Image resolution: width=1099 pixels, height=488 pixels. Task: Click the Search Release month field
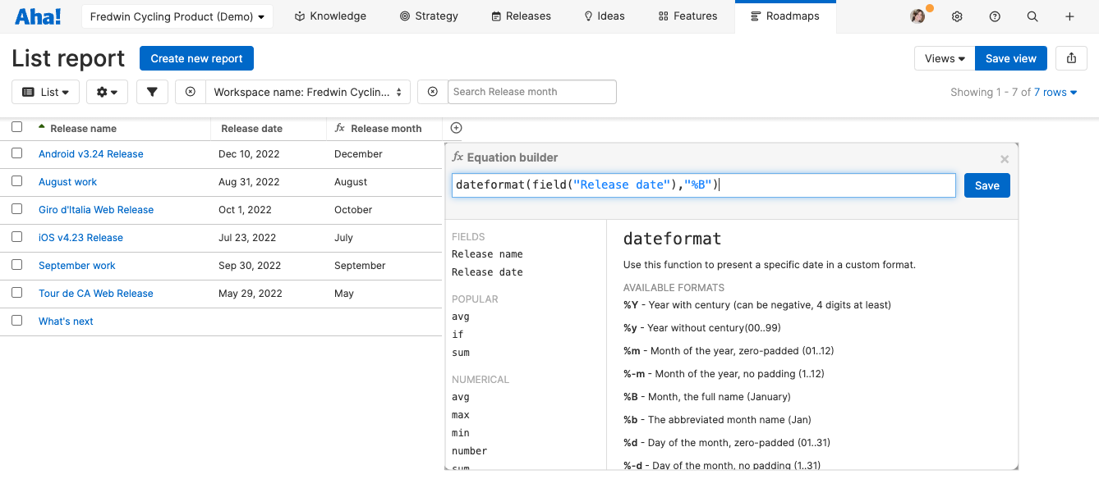(x=532, y=92)
